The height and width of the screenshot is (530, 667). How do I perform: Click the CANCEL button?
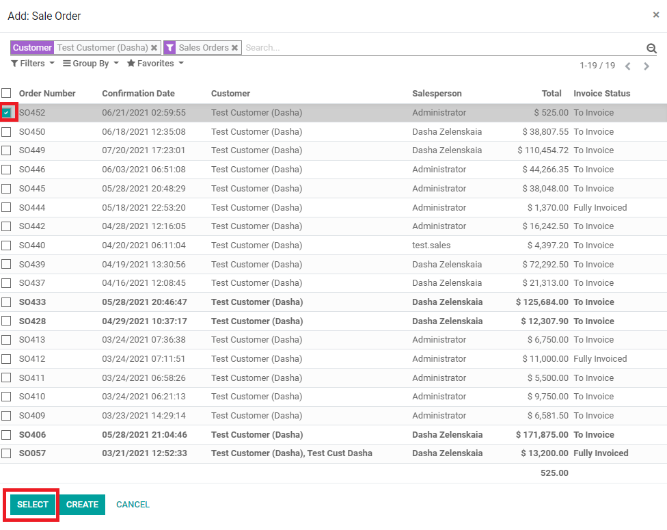pyautogui.click(x=133, y=505)
